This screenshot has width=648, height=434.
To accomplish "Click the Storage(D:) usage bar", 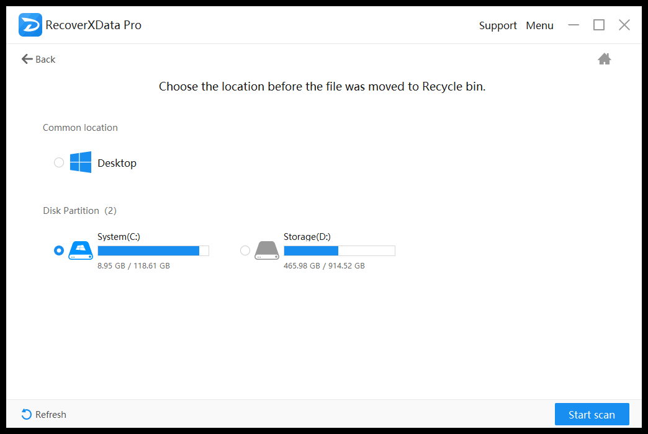I will [x=340, y=250].
